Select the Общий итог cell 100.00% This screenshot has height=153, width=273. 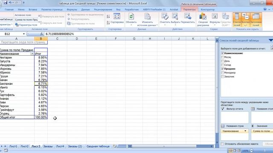pyautogui.click(x=41, y=117)
